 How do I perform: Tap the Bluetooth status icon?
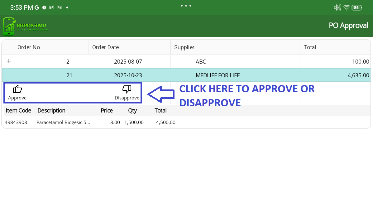click(x=337, y=7)
